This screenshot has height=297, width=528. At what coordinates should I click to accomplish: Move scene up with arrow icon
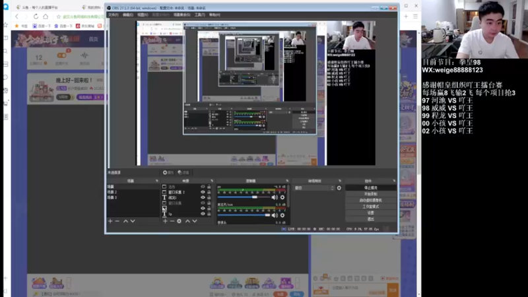click(125, 221)
